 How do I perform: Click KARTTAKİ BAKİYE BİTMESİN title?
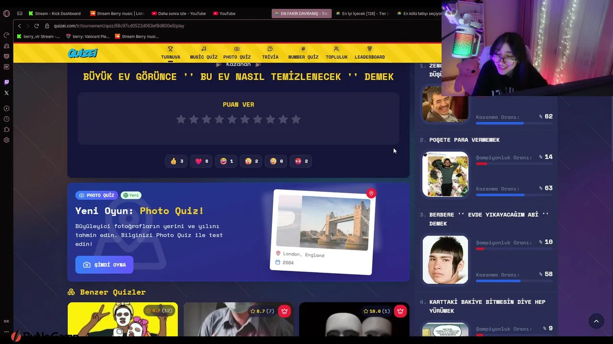pyautogui.click(x=487, y=306)
